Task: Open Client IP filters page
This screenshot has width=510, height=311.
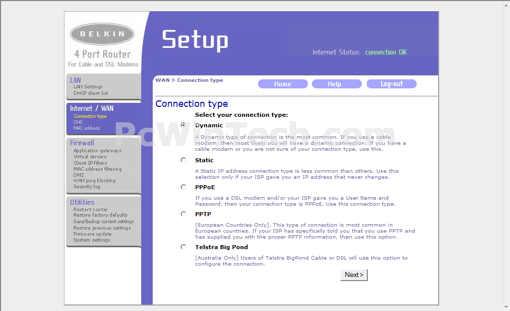Action: [x=90, y=163]
